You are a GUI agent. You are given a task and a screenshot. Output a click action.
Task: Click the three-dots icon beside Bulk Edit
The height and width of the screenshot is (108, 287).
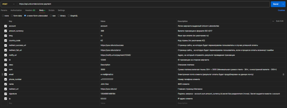[x=273, y=21]
